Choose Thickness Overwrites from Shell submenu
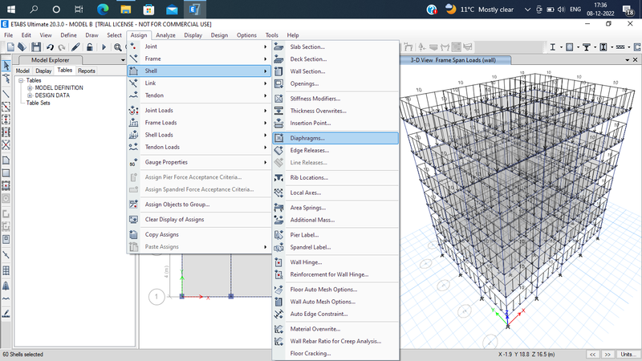 coord(335,111)
